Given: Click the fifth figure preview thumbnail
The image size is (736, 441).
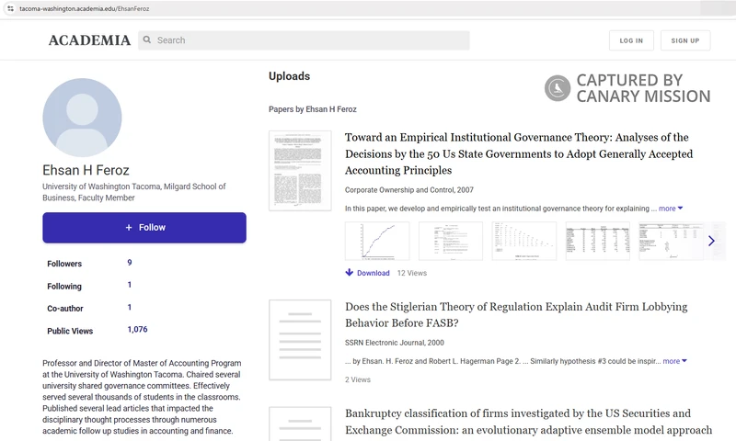Looking at the screenshot, I should [x=672, y=241].
